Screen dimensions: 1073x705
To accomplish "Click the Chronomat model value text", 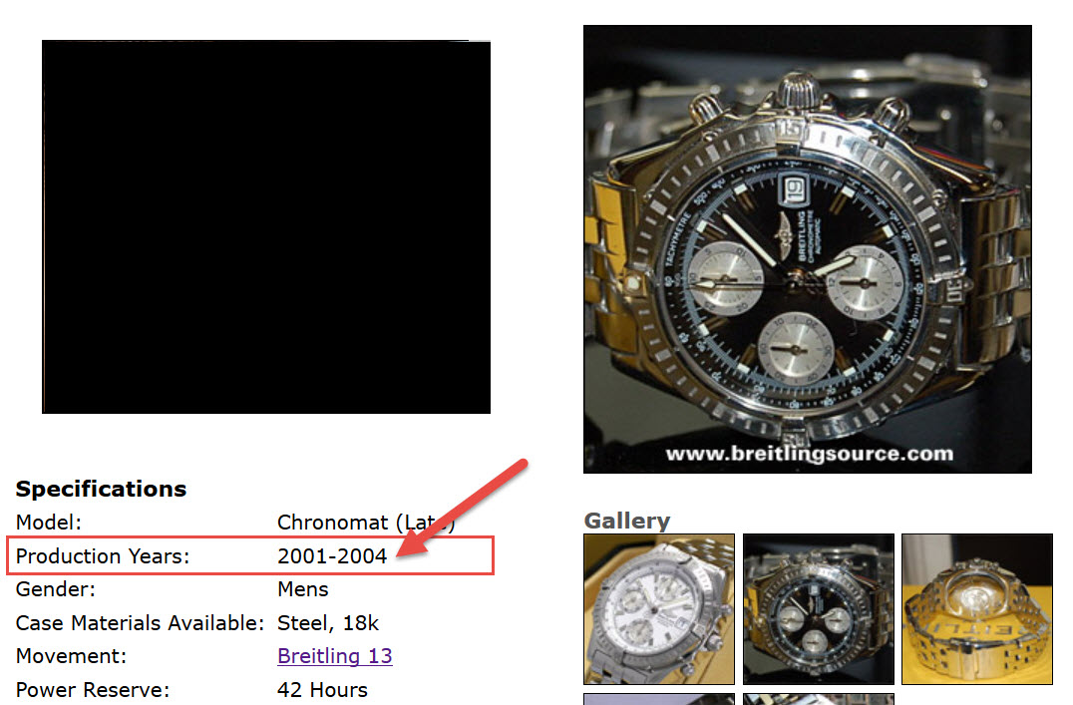I will (x=366, y=523).
